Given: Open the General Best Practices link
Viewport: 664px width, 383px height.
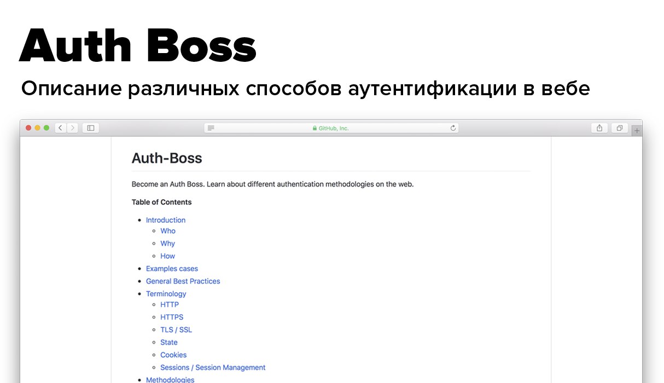Looking at the screenshot, I should tap(183, 281).
